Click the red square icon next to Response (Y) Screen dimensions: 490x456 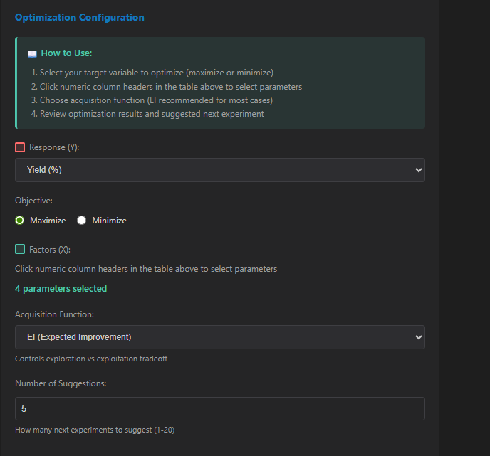20,147
